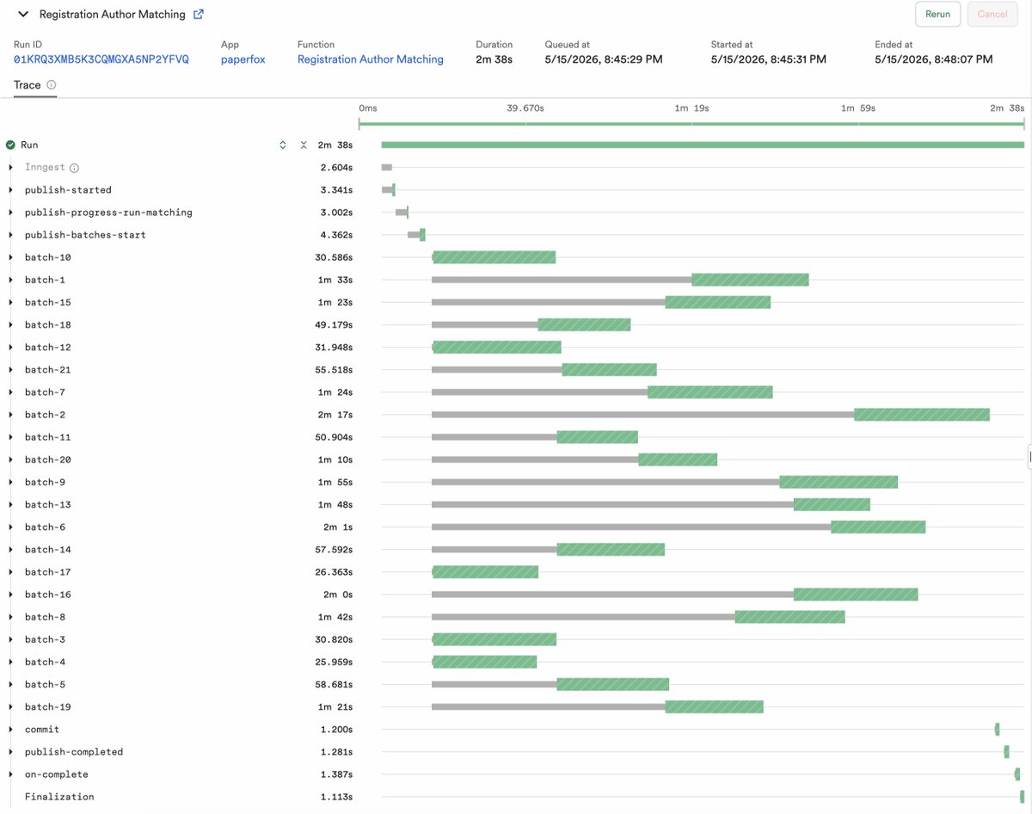The width and height of the screenshot is (1032, 814).
Task: Click the 30.586s duration of batch-10
Action: click(335, 257)
